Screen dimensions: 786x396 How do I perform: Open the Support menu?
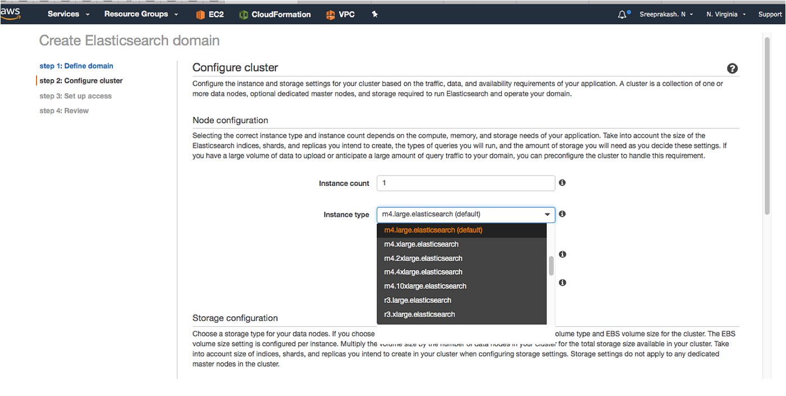[x=770, y=14]
